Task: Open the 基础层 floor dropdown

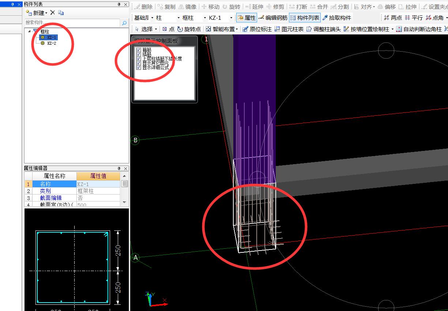Action: (152, 18)
